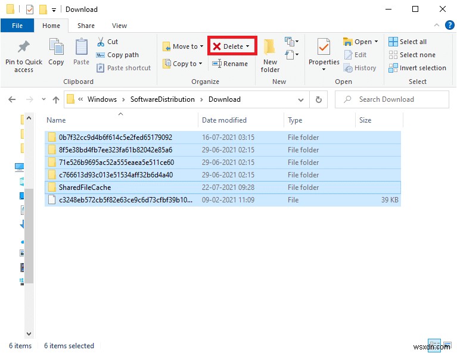
Task: Click the Move to button
Action: [x=182, y=46]
